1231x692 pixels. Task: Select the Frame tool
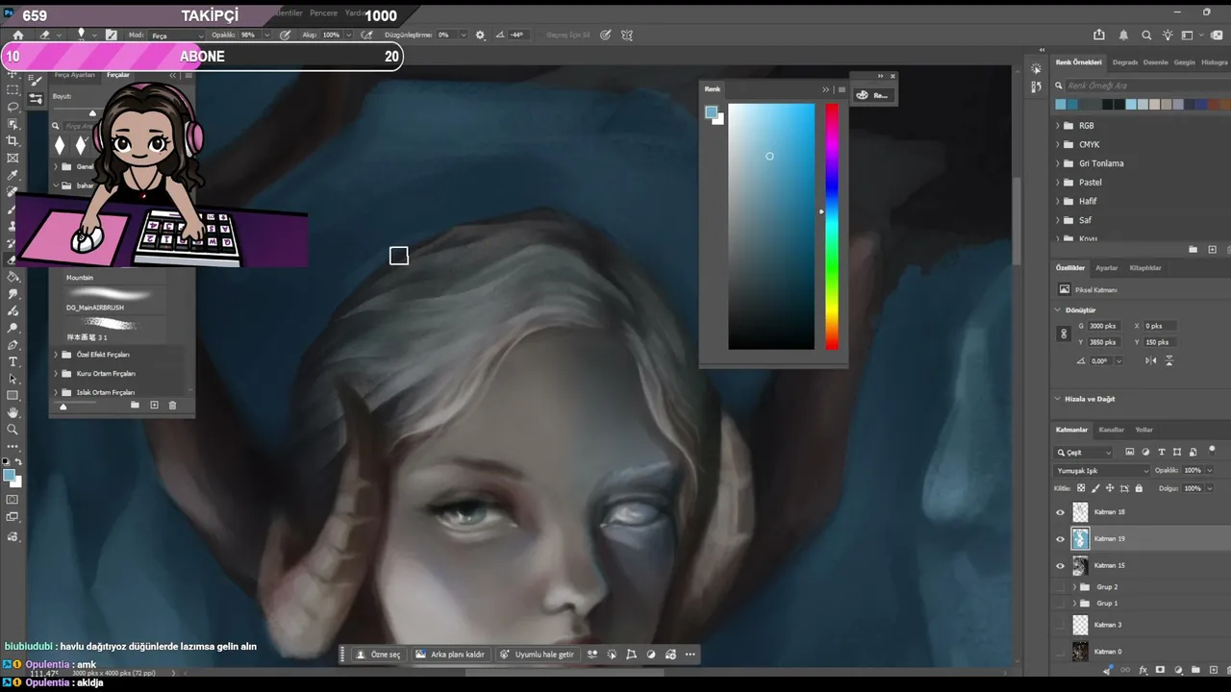[x=13, y=158]
